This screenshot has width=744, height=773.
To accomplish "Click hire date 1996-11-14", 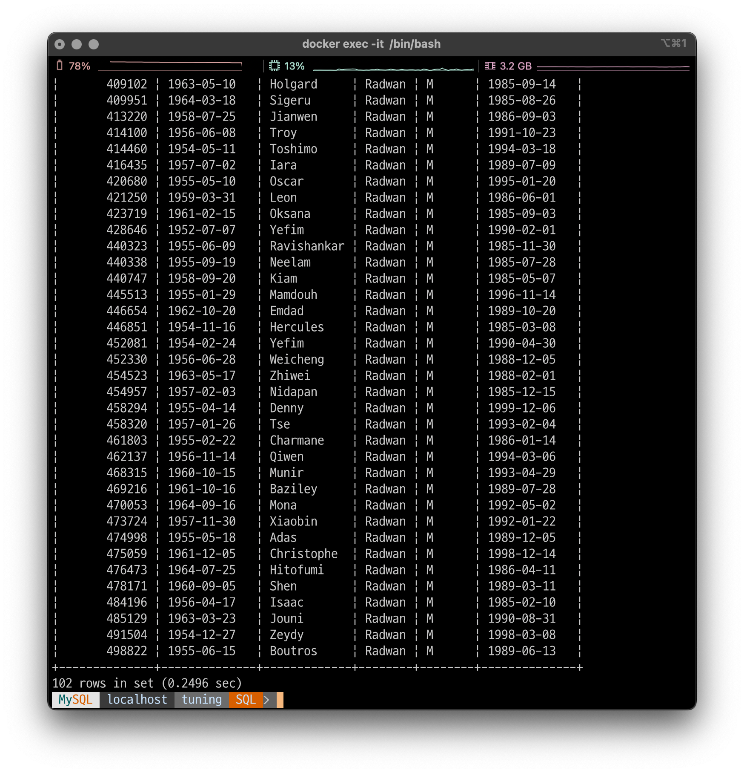I will click(x=521, y=295).
